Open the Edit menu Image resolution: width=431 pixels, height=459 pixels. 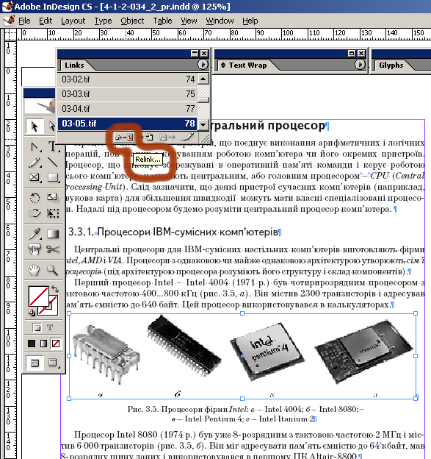coord(46,21)
